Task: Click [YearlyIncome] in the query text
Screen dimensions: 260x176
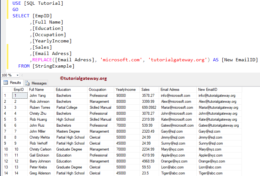Action: (52, 41)
